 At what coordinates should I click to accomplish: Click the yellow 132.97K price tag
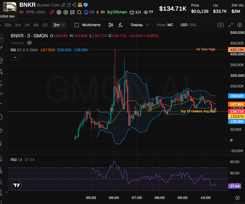[x=236, y=116]
